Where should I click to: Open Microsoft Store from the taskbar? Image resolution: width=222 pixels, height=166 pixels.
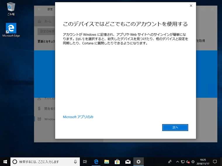click(117, 162)
